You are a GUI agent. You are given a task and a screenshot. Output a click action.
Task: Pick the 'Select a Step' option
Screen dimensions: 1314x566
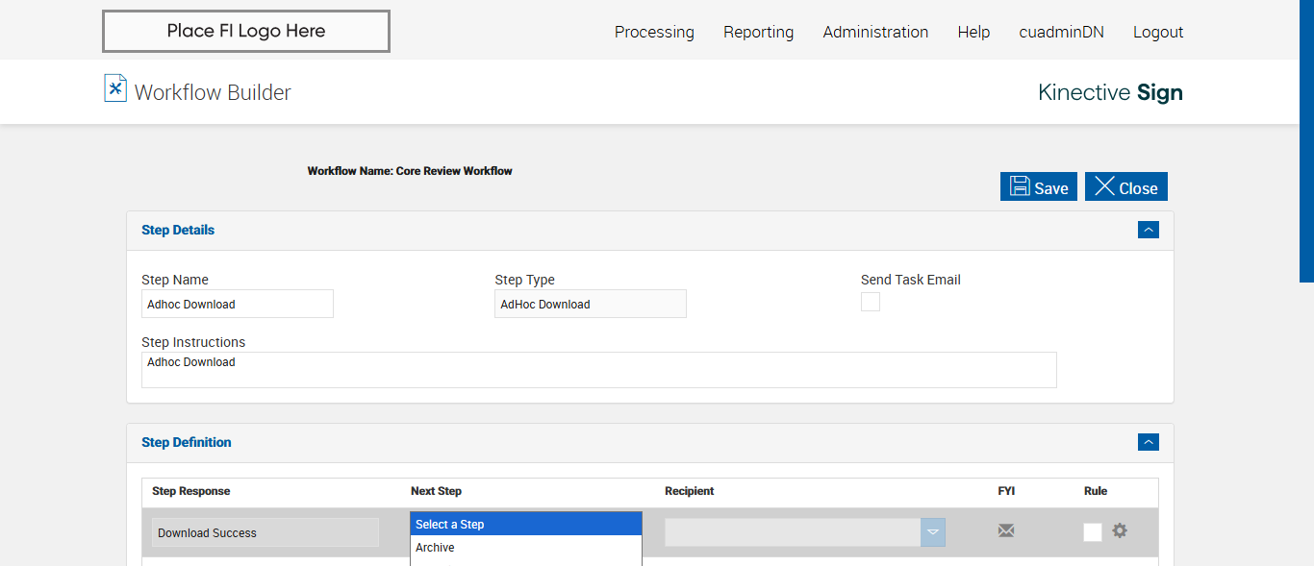coord(525,525)
